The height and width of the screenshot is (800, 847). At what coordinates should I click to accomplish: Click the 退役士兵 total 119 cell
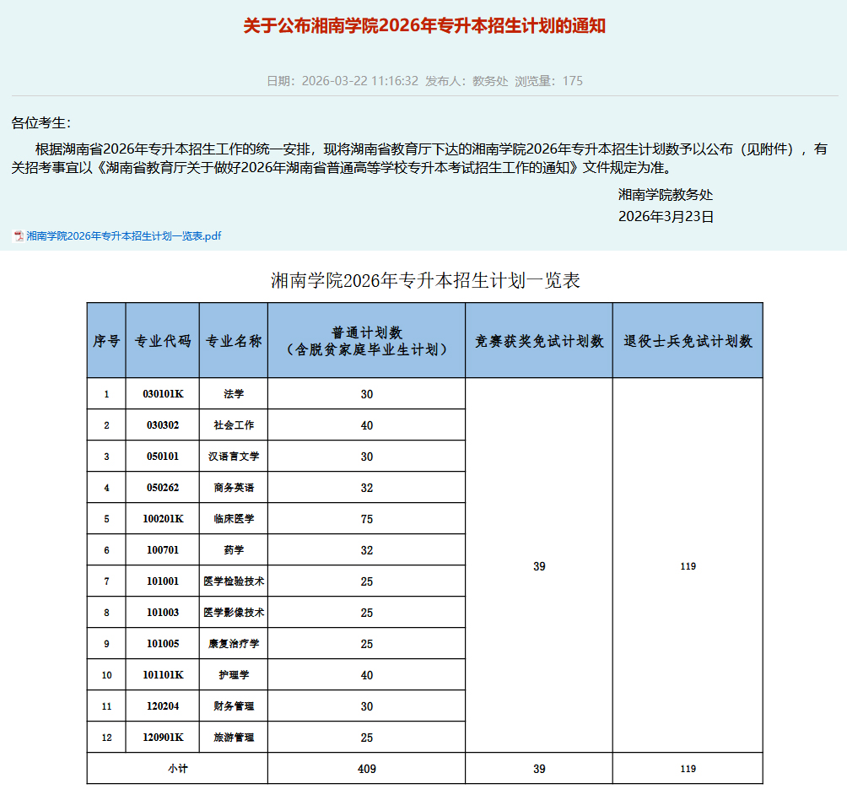(688, 768)
